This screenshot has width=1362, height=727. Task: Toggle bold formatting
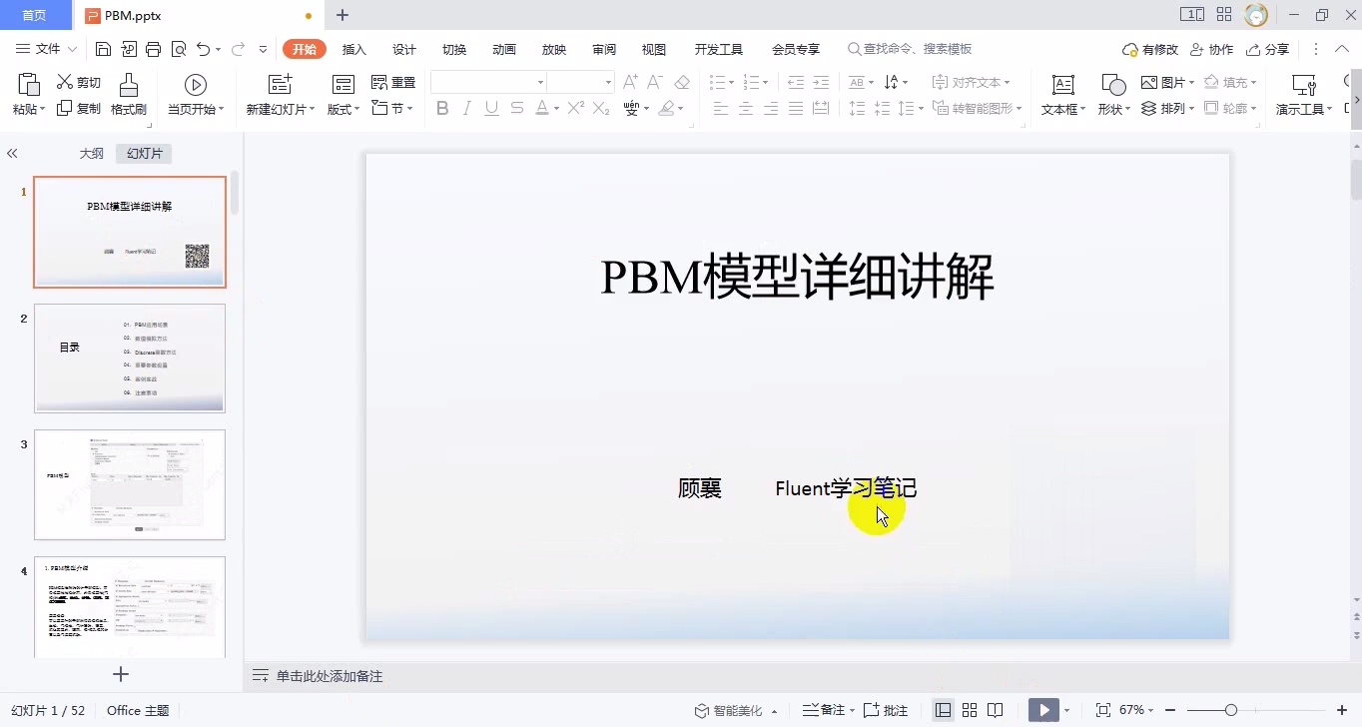click(x=442, y=108)
